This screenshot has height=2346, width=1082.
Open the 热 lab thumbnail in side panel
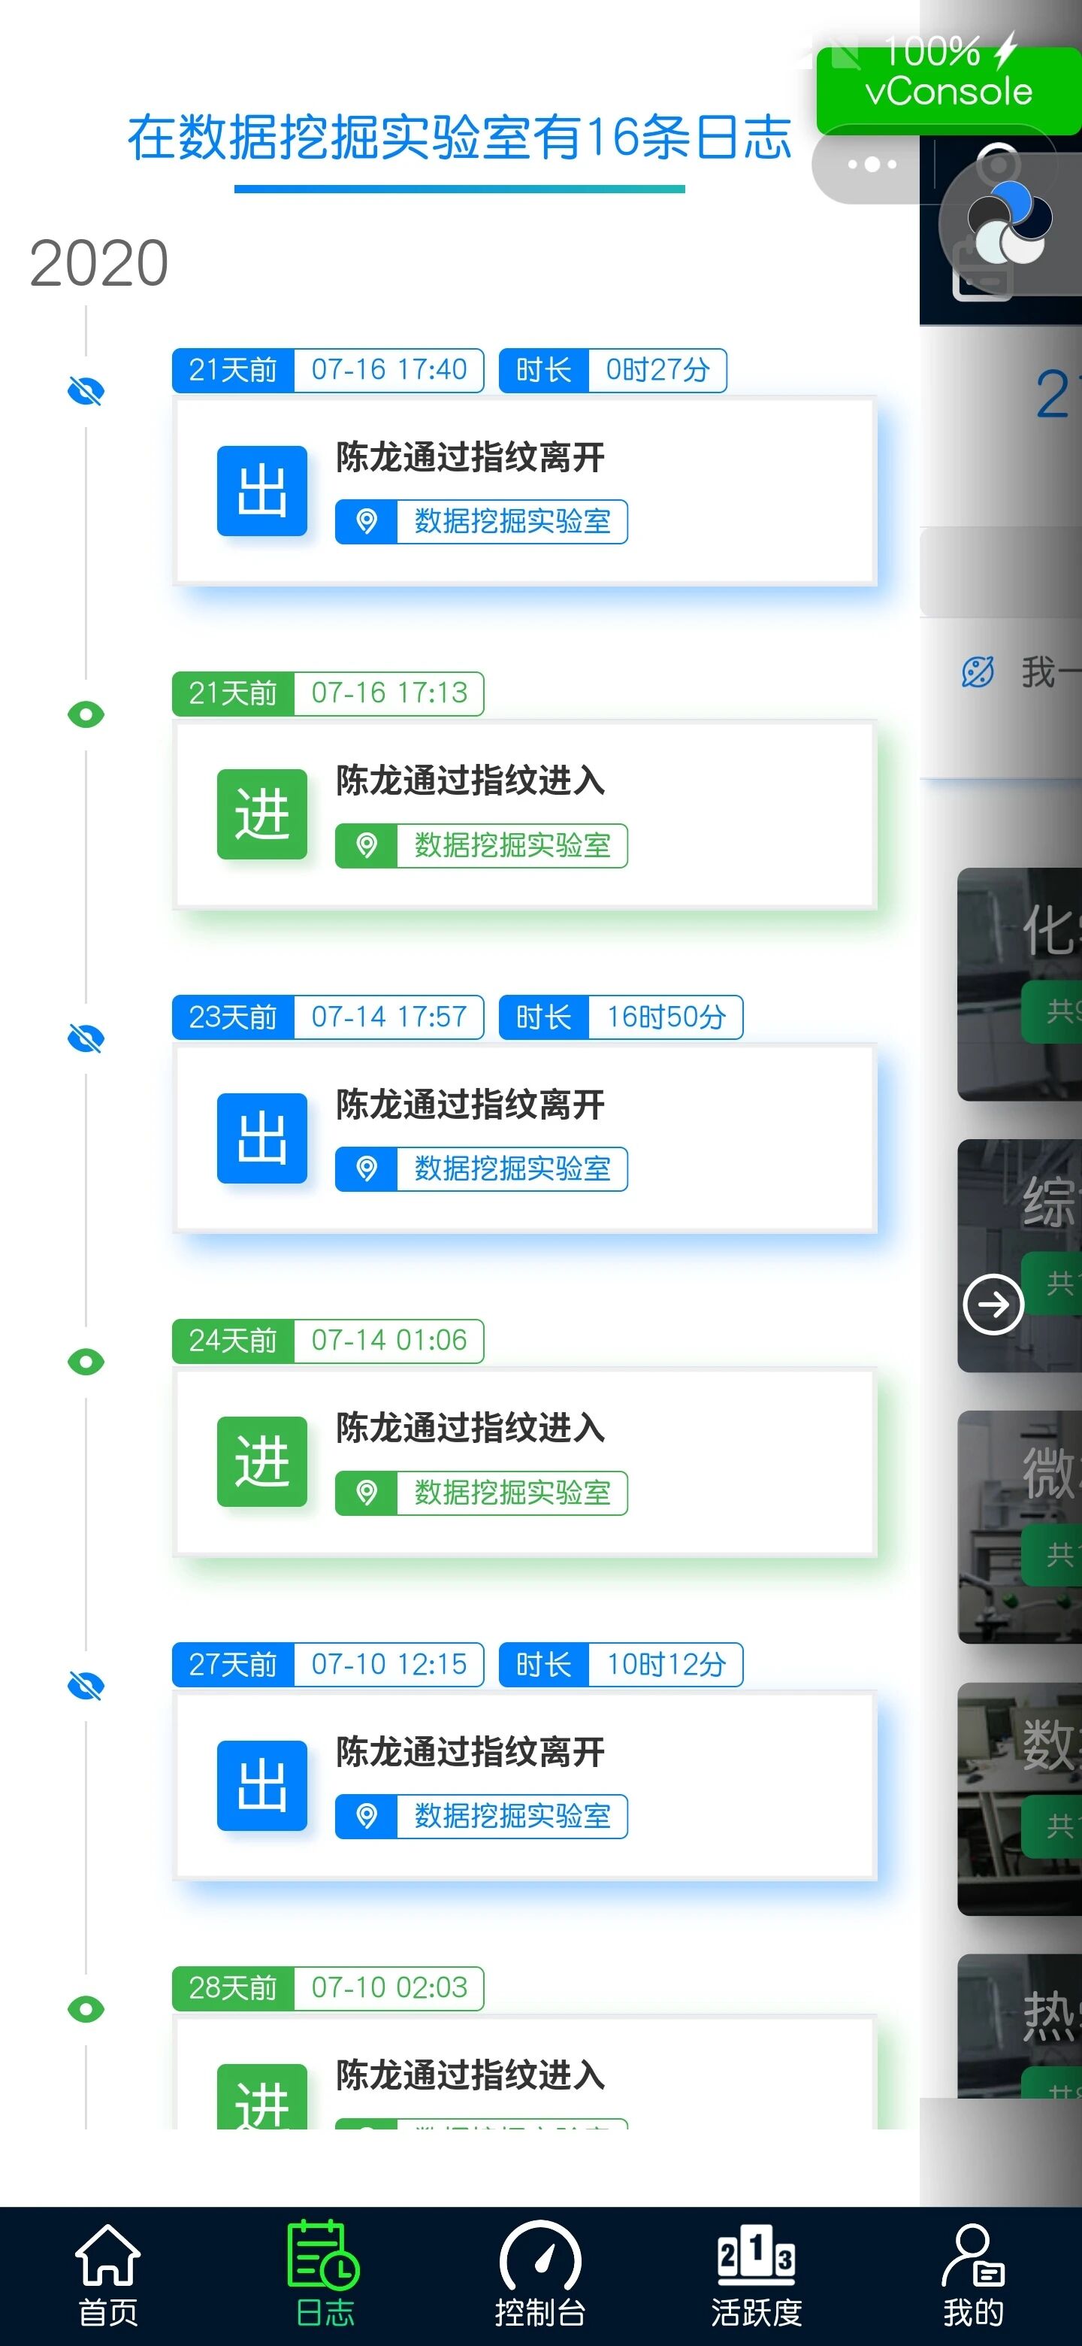[x=1019, y=2026]
